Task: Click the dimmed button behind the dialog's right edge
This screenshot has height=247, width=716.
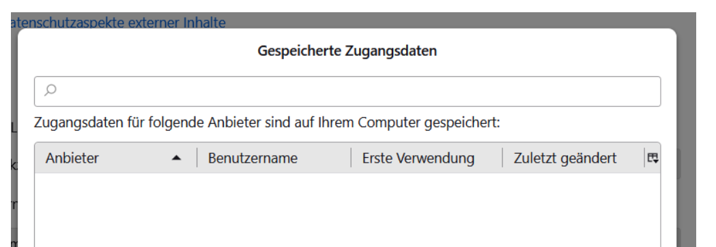Action: coord(678,163)
